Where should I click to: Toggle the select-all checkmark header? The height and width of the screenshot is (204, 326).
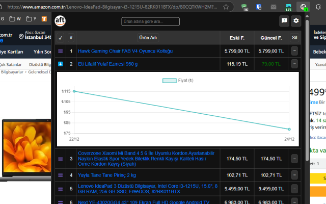coord(60,38)
